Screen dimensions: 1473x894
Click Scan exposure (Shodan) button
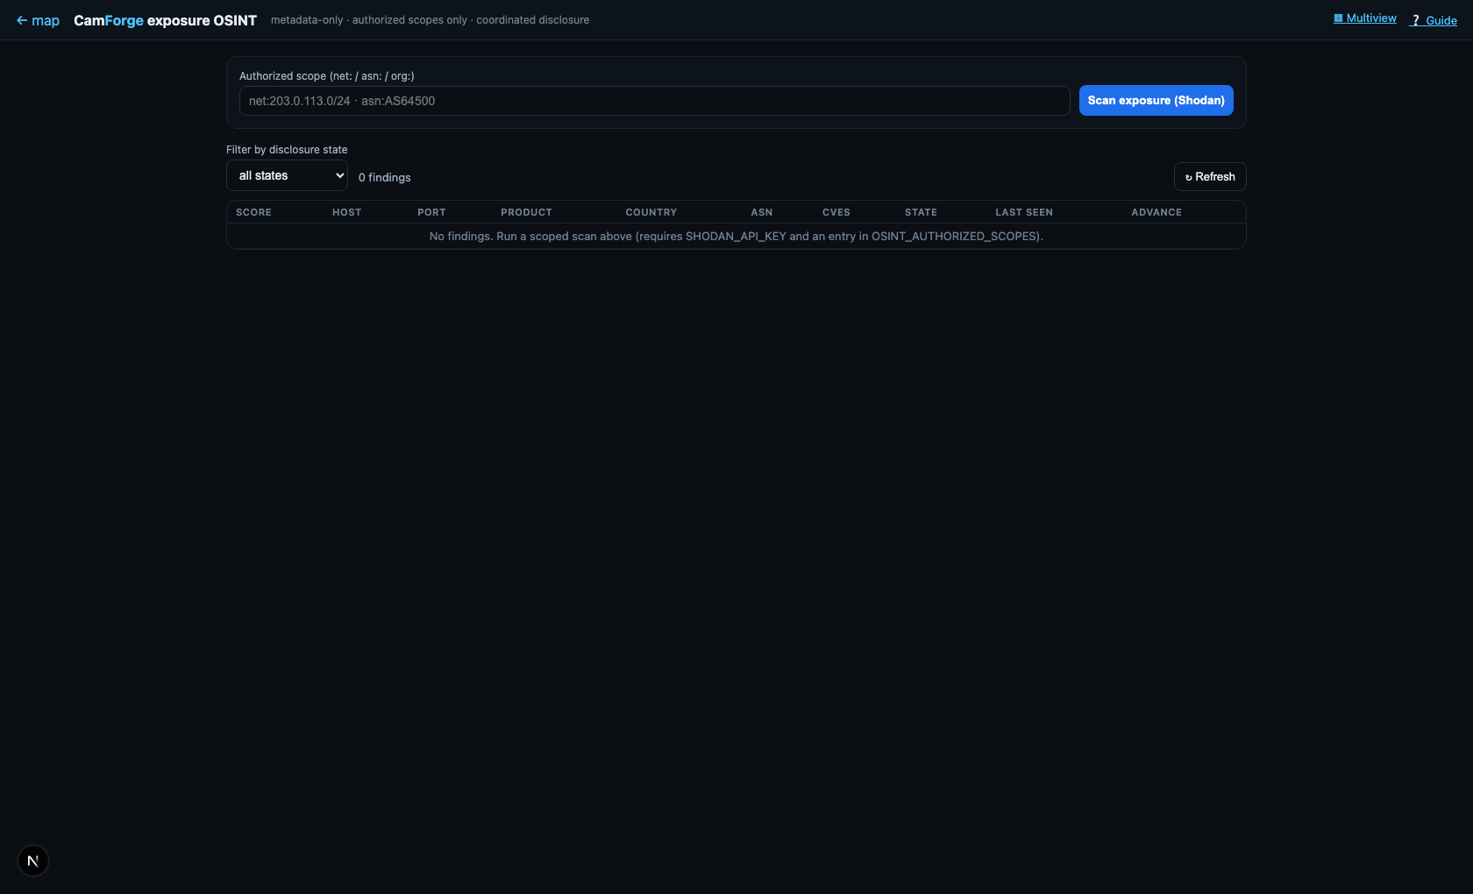tap(1156, 100)
